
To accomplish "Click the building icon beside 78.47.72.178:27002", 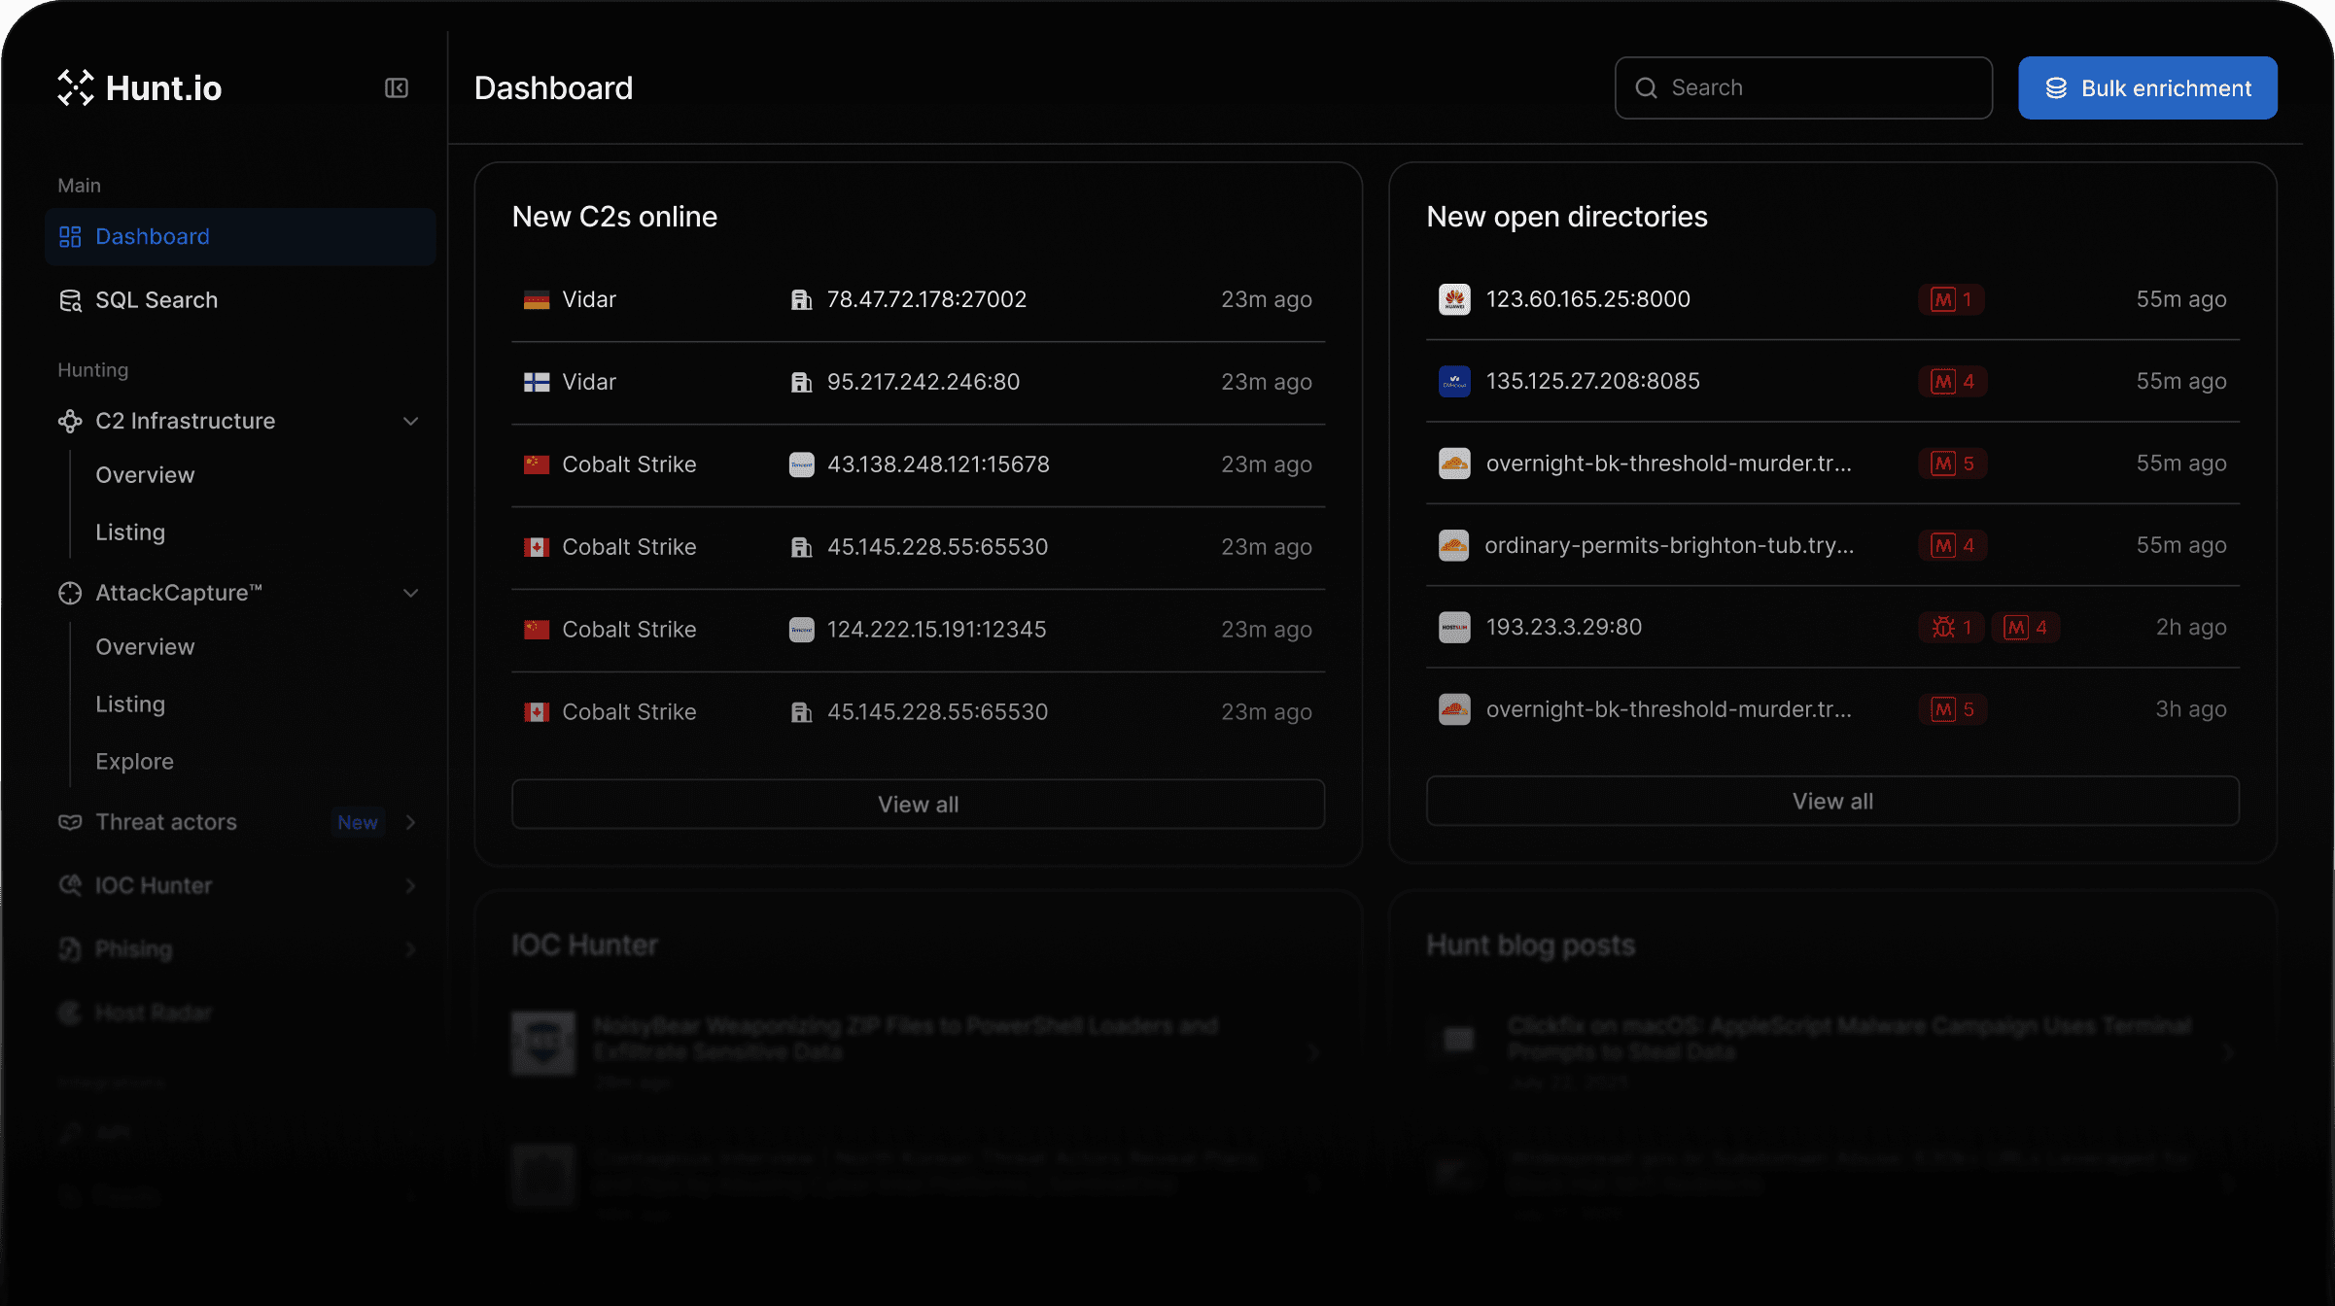I will pos(800,299).
